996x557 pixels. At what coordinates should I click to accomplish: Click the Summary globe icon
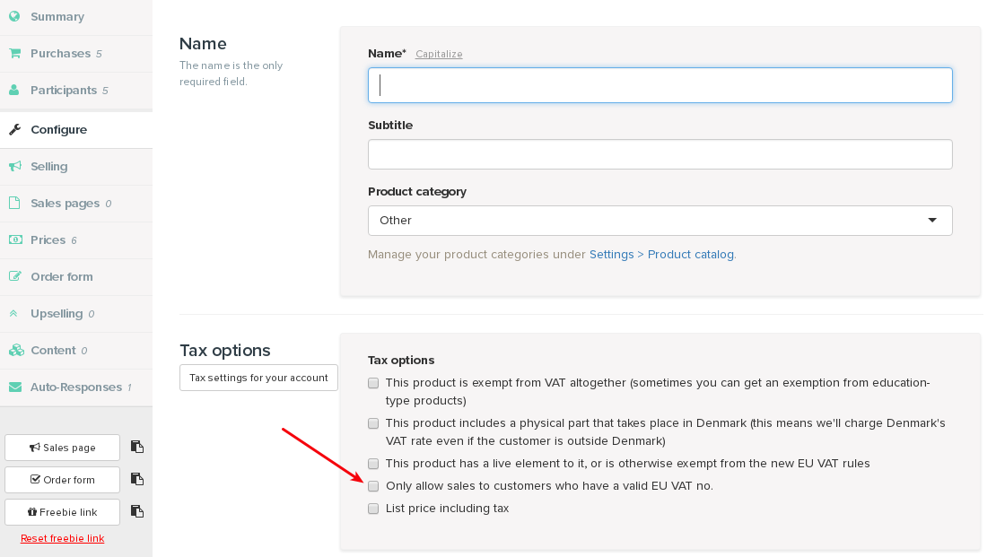click(x=14, y=16)
